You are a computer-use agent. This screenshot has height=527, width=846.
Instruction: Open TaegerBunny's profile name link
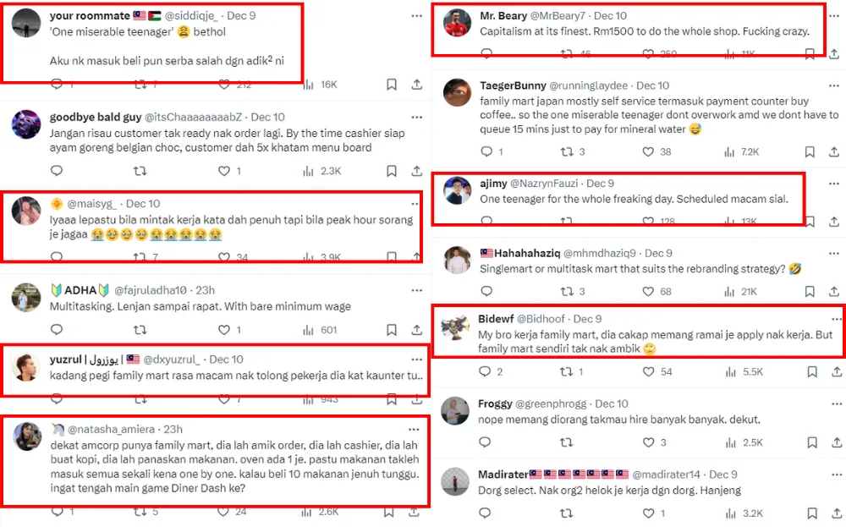click(x=513, y=85)
